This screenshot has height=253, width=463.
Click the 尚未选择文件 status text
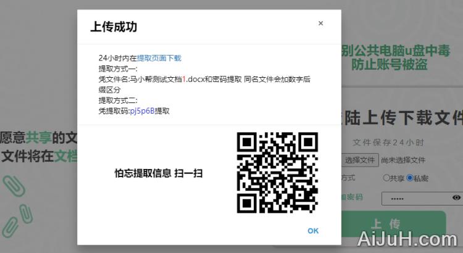pos(403,160)
